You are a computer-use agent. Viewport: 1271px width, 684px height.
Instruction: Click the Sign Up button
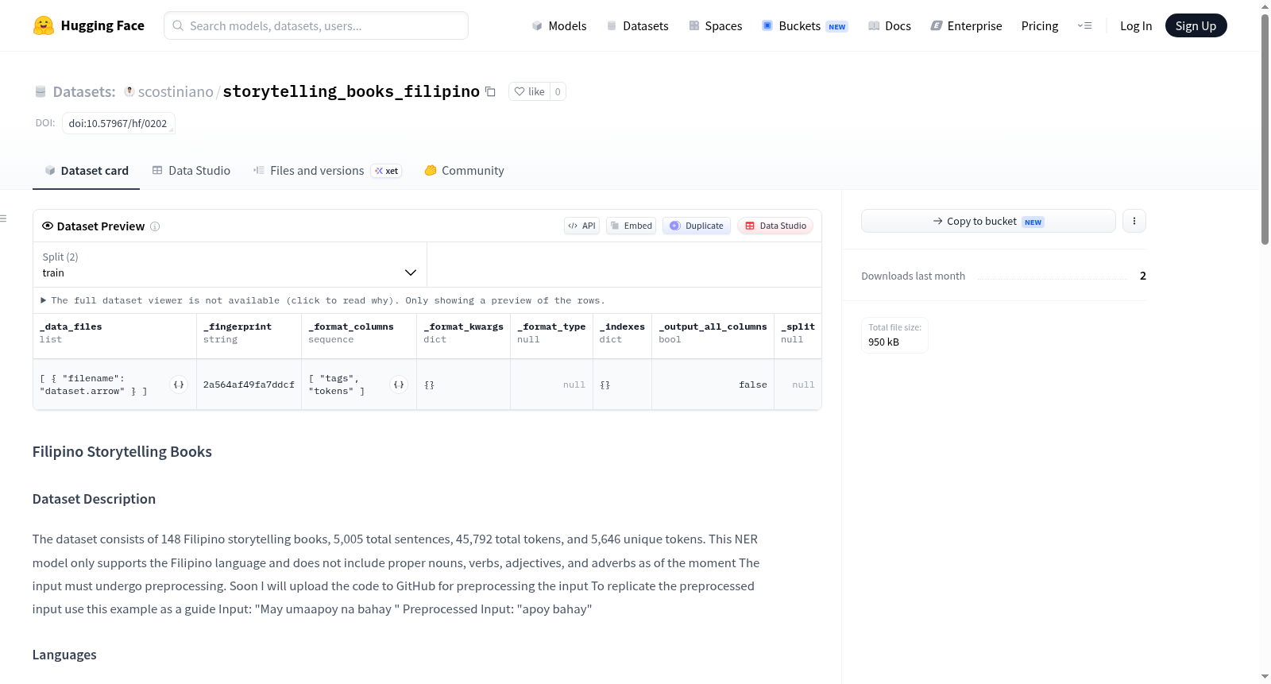(x=1196, y=25)
